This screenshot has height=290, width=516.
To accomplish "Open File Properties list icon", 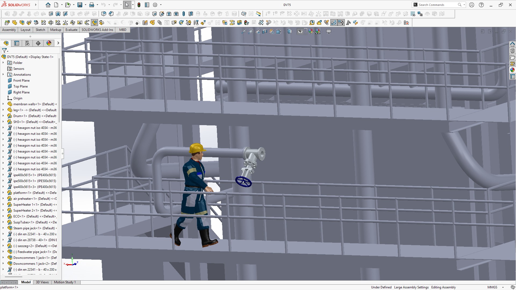I will click(147, 5).
